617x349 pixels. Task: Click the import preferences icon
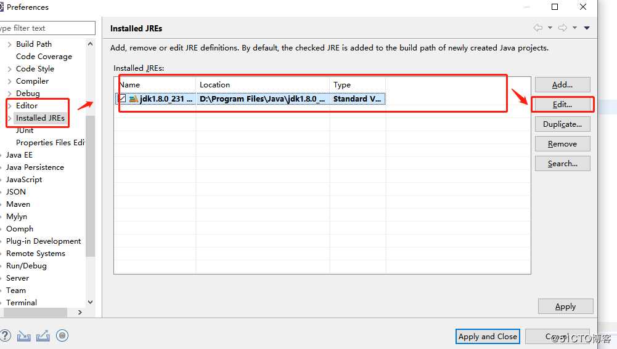coord(23,336)
